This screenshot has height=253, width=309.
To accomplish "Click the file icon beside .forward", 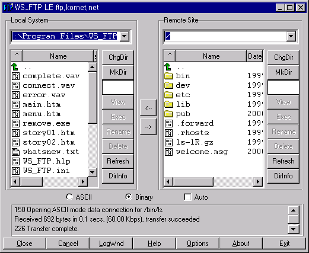I will pyautogui.click(x=168, y=123).
